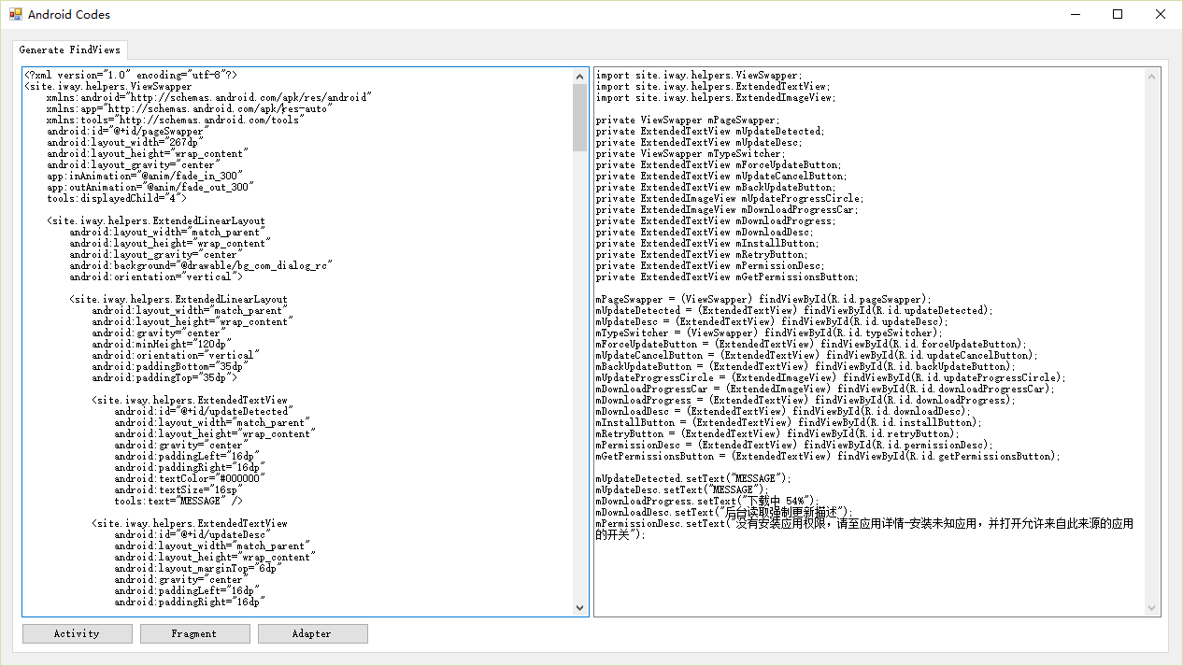
Task: Click the android:background="@drawable/bg_com_dialog_rc" line
Action: click(x=201, y=265)
